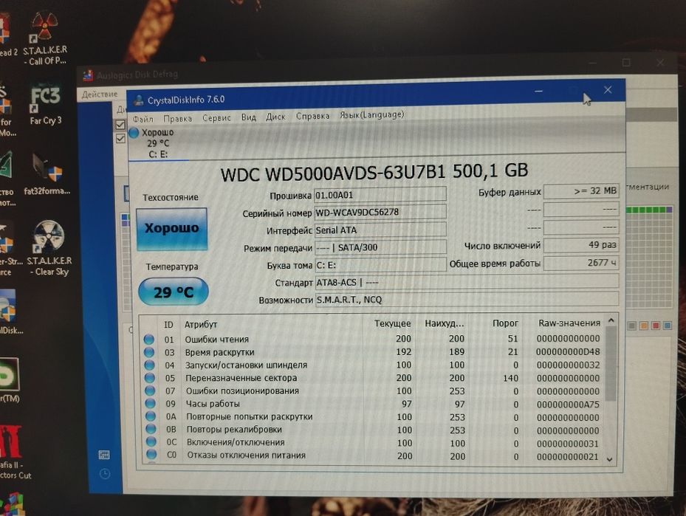Click the Auslogics Disk Defrag title icon
The width and height of the screenshot is (686, 516).
pyautogui.click(x=88, y=75)
